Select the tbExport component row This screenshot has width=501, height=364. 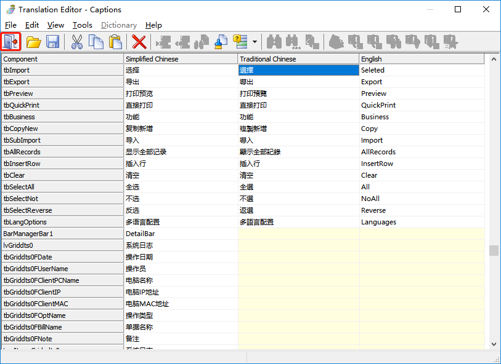pyautogui.click(x=63, y=82)
